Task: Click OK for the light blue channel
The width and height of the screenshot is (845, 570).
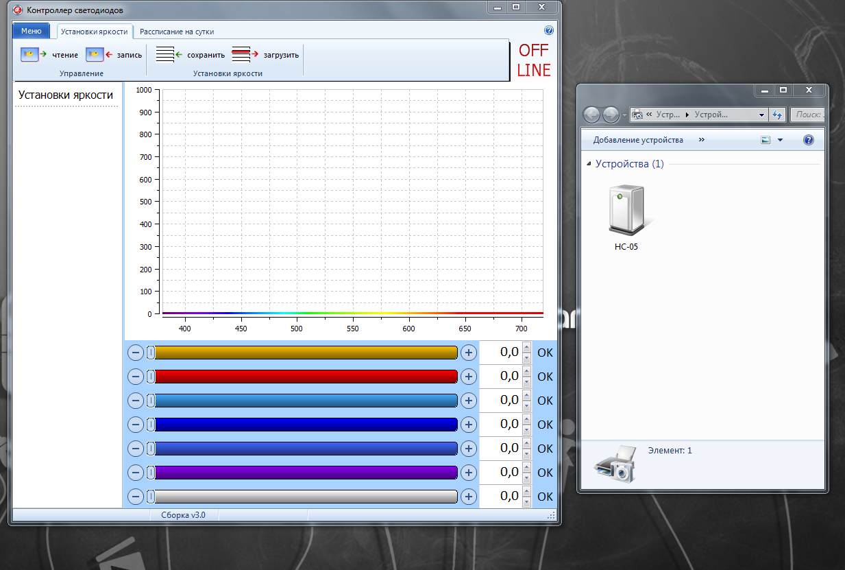Action: 545,401
